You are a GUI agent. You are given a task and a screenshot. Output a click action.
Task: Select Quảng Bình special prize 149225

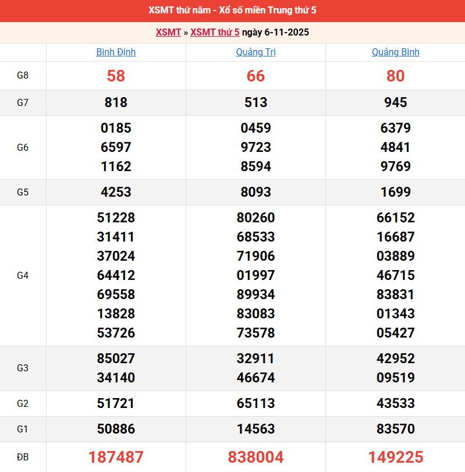[395, 457]
